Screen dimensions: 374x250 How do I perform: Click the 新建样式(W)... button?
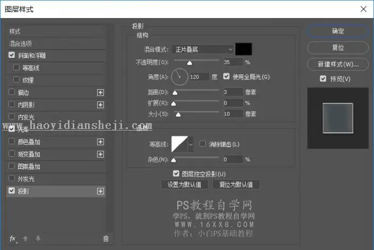tap(338, 64)
